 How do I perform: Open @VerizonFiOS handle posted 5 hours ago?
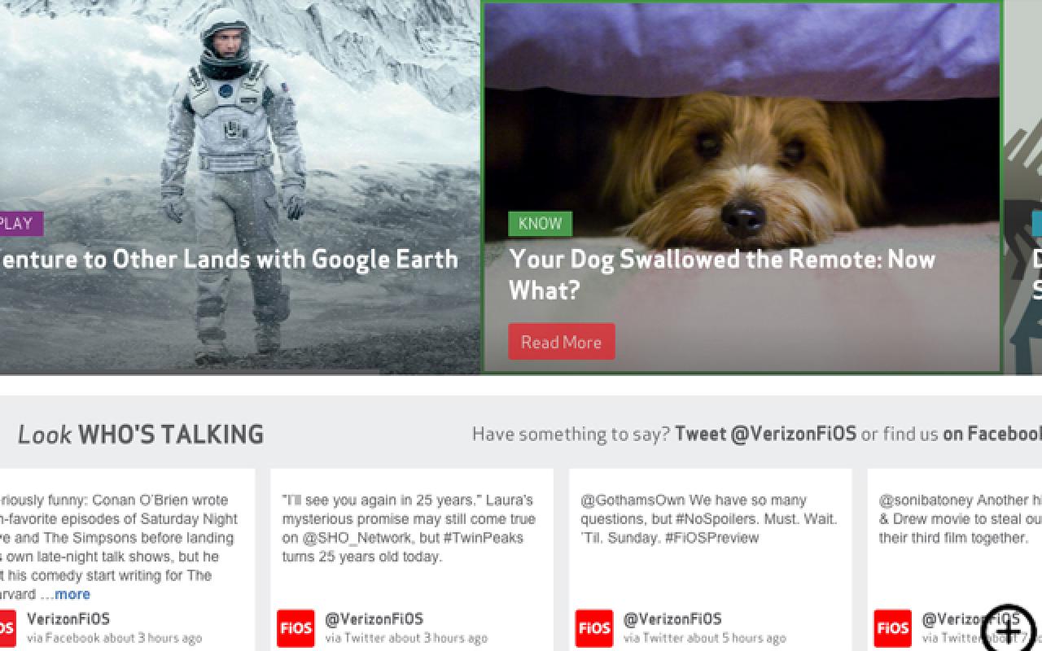672,619
